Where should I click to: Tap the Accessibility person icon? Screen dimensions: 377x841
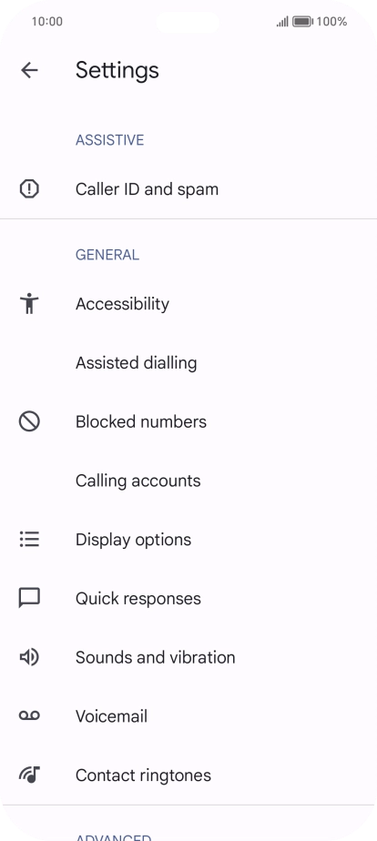click(29, 304)
